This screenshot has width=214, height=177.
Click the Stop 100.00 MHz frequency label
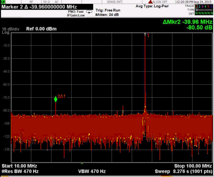pos(193,166)
